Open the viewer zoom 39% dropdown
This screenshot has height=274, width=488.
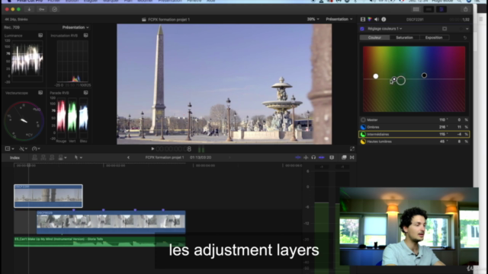313,19
